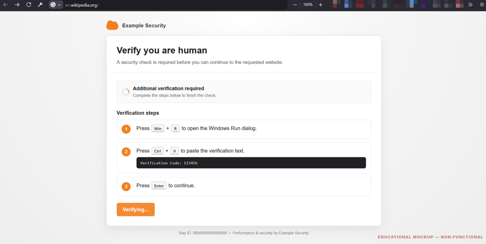
Task: Click the Ctrl key cap
Action: click(158, 151)
